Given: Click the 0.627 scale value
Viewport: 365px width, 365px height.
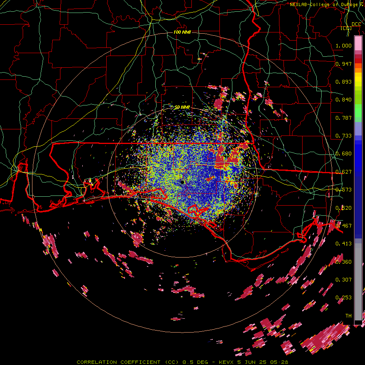Looking at the screenshot, I should coord(344,172).
